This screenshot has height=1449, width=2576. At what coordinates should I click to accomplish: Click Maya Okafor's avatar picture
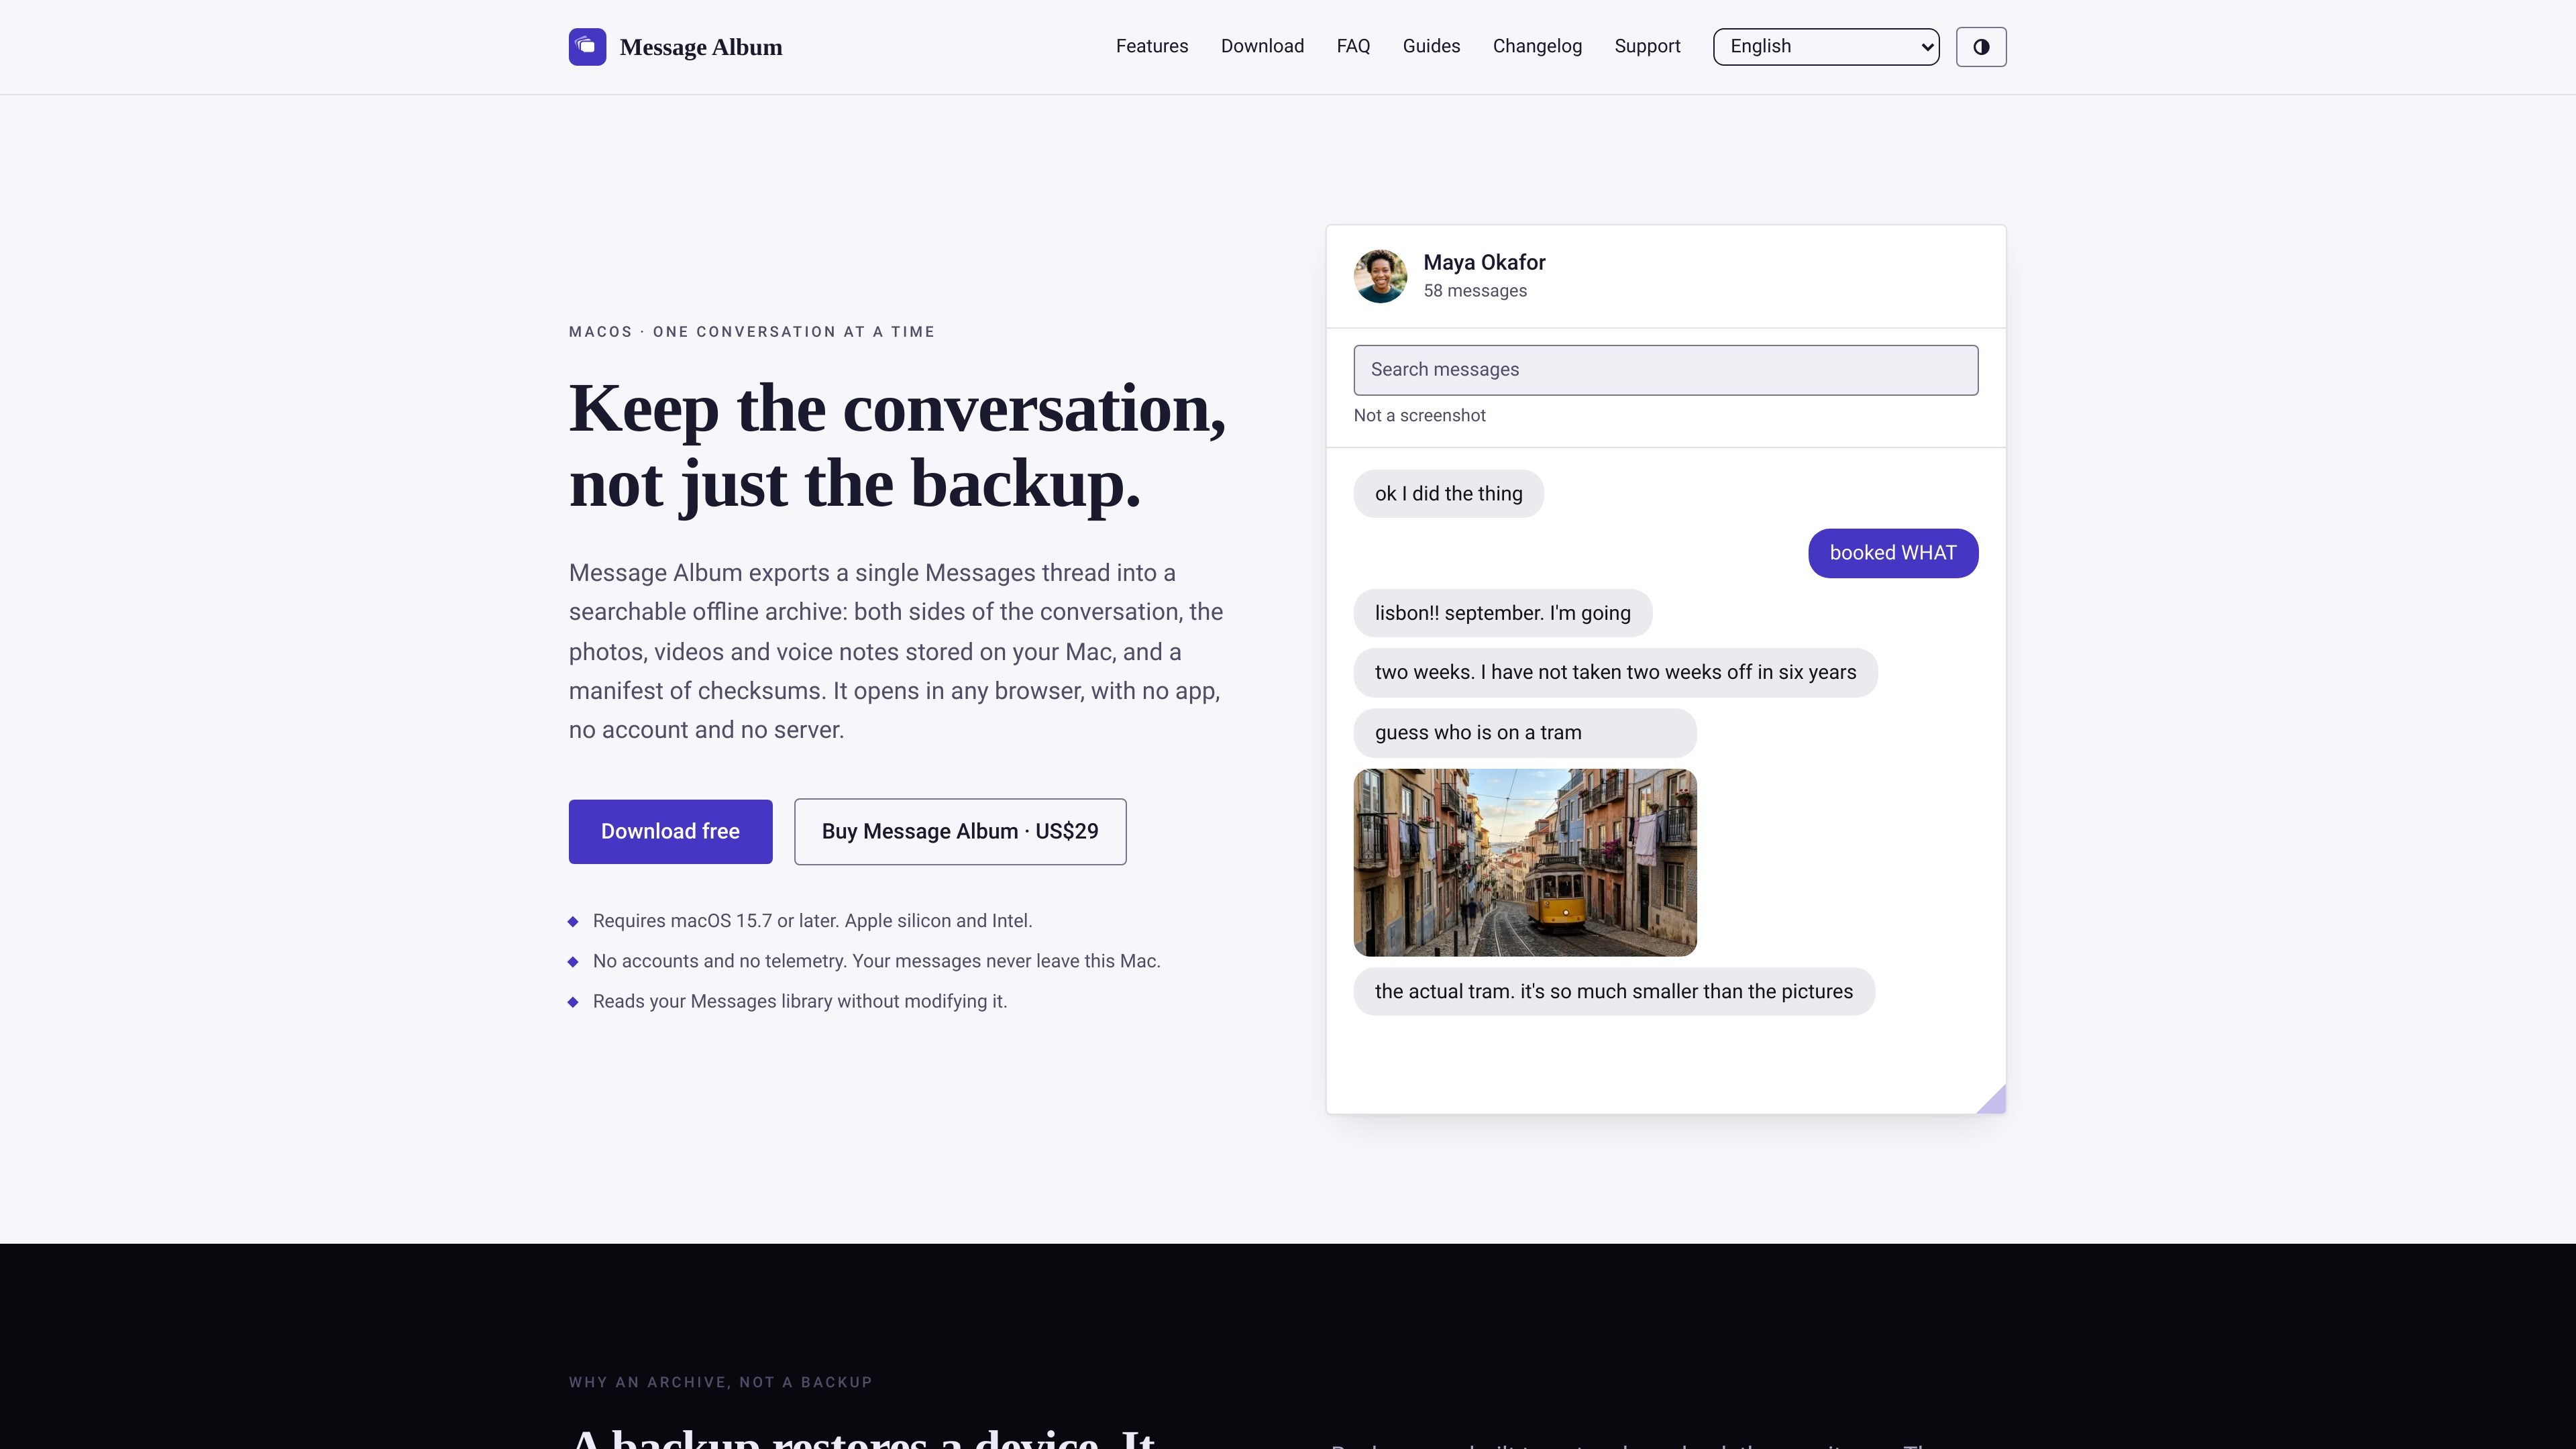click(x=1380, y=276)
